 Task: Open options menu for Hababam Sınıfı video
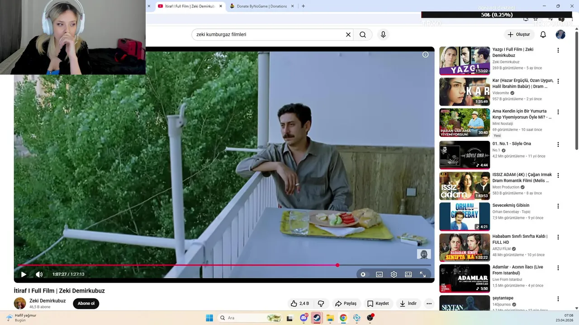558,237
